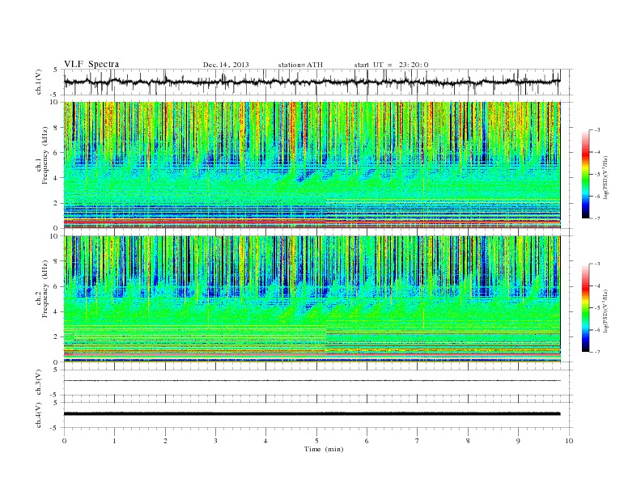The image size is (641, 495).
Task: Select the "ch.4(V)" axis label
Action: click(x=38, y=415)
